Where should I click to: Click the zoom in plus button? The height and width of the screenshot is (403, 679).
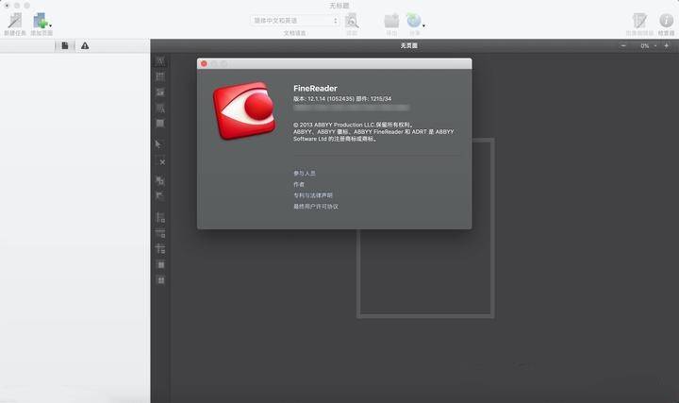click(x=667, y=45)
